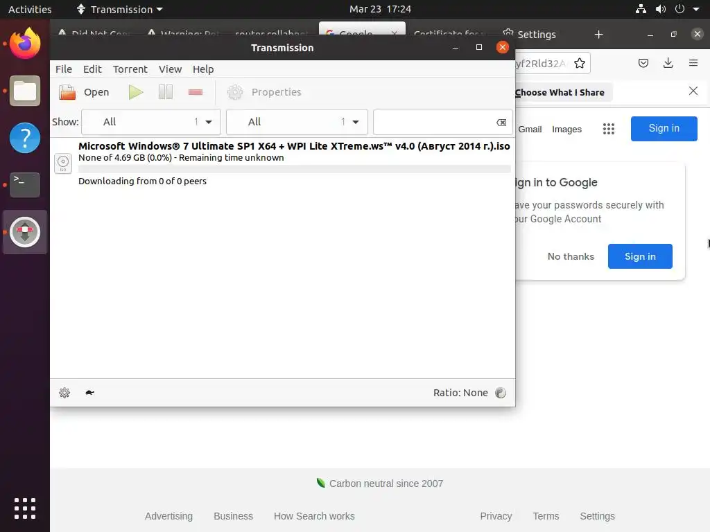
Task: Open the Terms footer link
Action: (x=546, y=516)
